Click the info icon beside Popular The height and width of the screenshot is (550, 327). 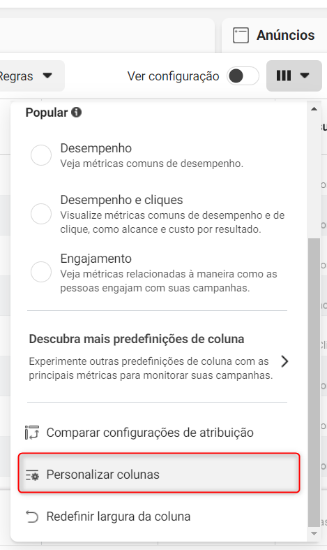[x=76, y=113]
